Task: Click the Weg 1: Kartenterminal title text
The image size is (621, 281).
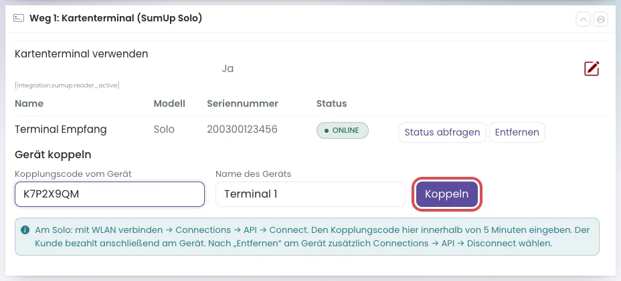Action: pyautogui.click(x=116, y=18)
